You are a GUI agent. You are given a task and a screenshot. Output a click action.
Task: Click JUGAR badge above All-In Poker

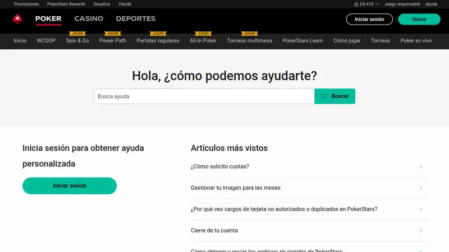click(x=203, y=34)
